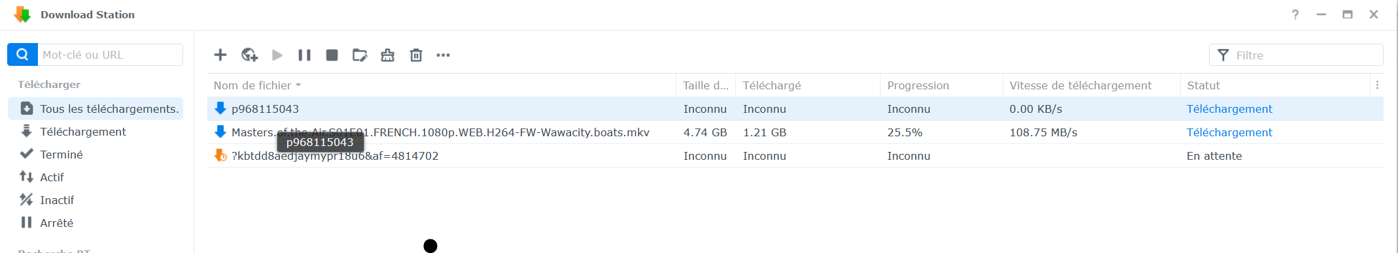The height and width of the screenshot is (253, 1398).
Task: Delete selected task with trash icon
Action: click(416, 55)
